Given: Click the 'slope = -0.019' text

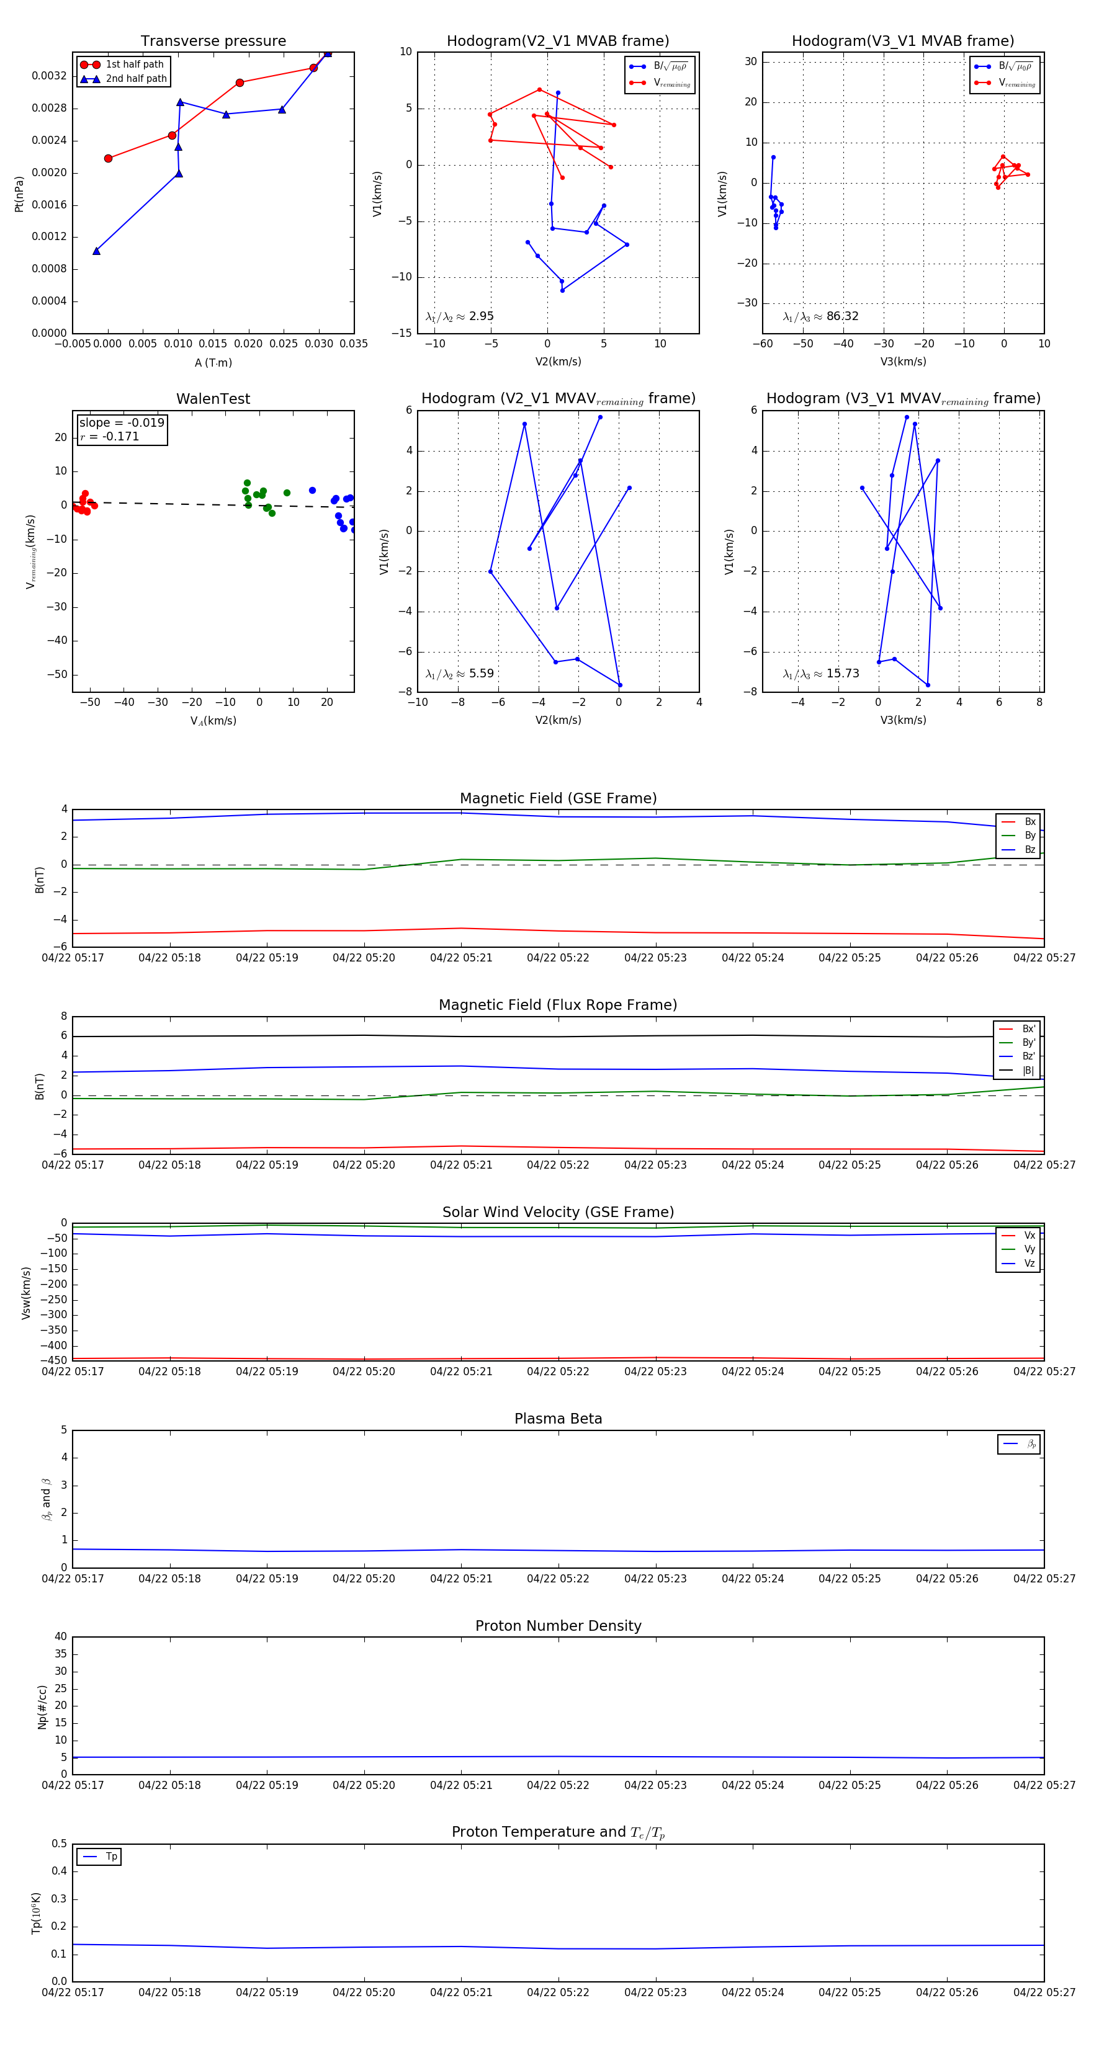Looking at the screenshot, I should pyautogui.click(x=122, y=423).
